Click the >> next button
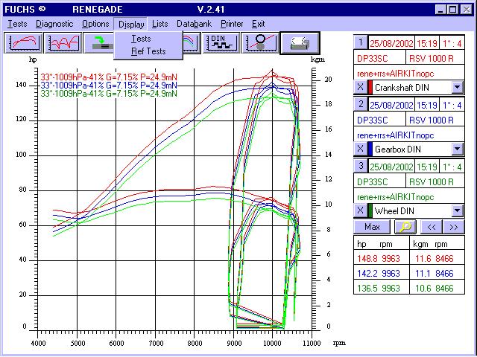 (454, 227)
